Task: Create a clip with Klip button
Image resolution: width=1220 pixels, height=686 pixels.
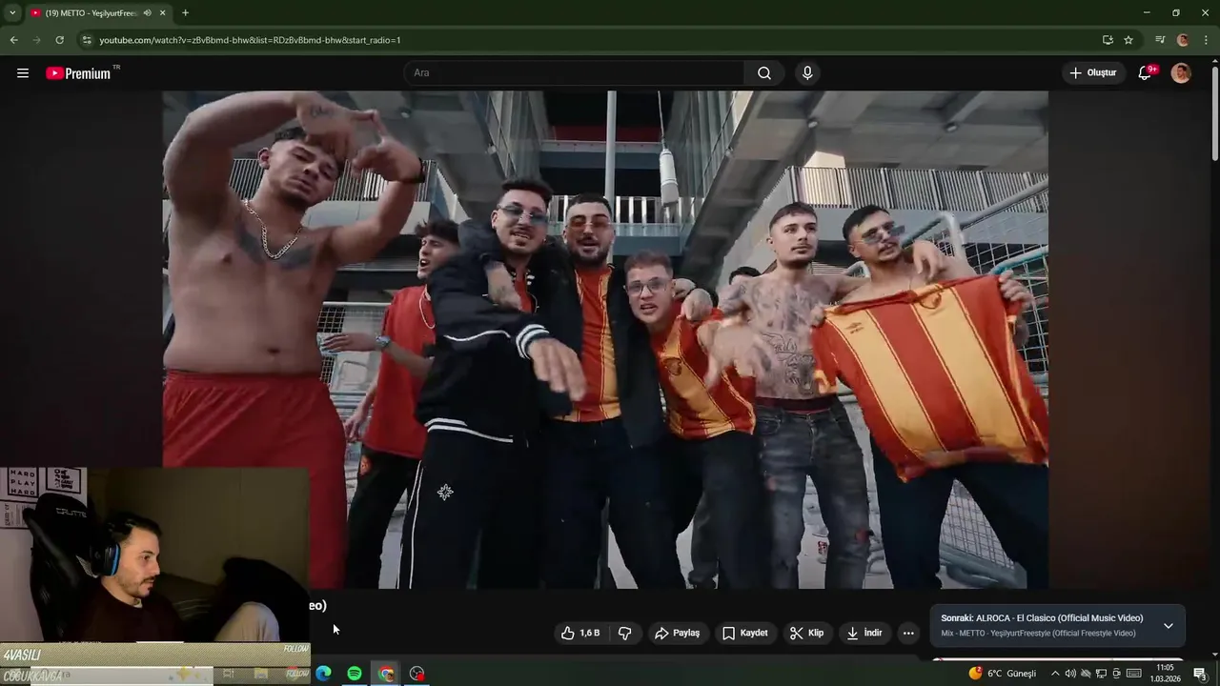Action: pos(806,633)
